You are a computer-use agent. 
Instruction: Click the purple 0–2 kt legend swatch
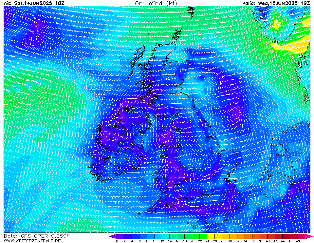pos(120,236)
